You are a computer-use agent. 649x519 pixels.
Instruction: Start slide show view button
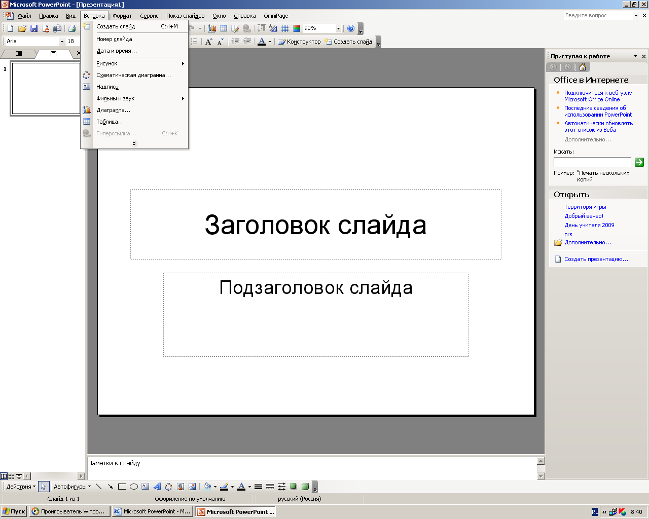pyautogui.click(x=19, y=476)
